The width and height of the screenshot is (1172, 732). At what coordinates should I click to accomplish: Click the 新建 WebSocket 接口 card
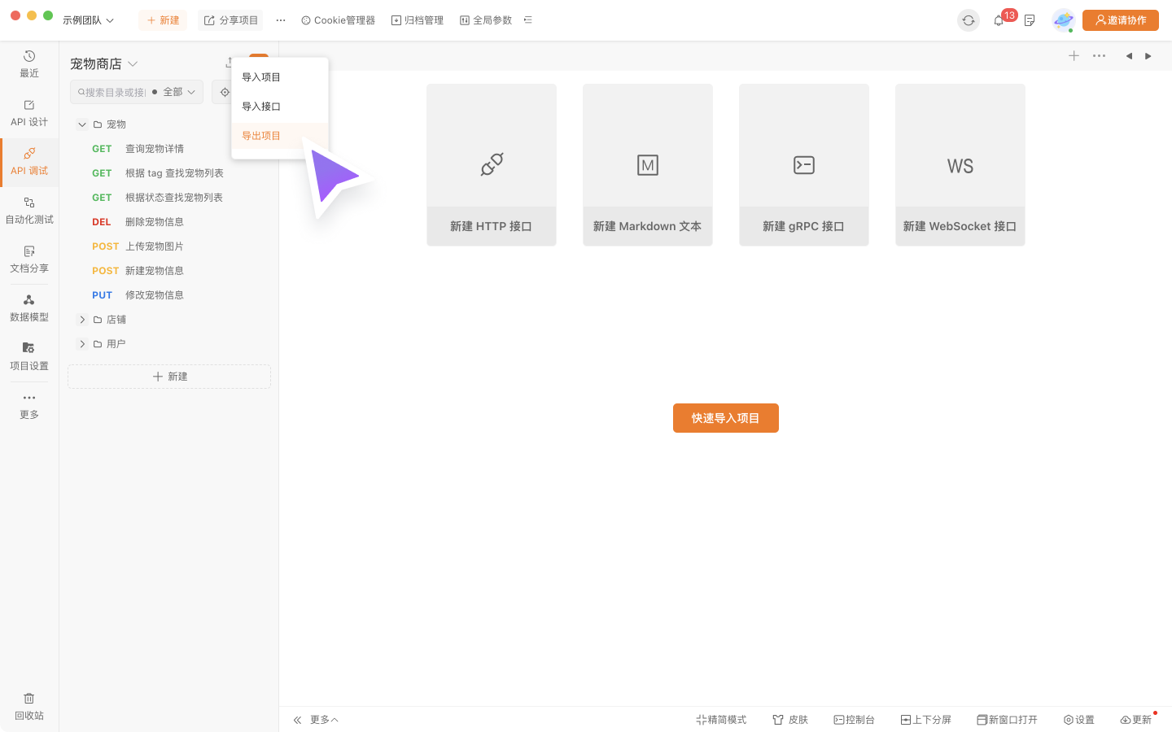960,165
